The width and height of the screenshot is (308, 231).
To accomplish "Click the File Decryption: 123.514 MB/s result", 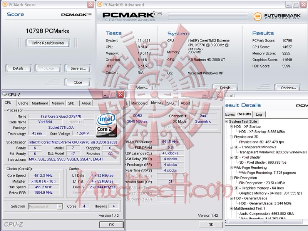I will 262,183.
